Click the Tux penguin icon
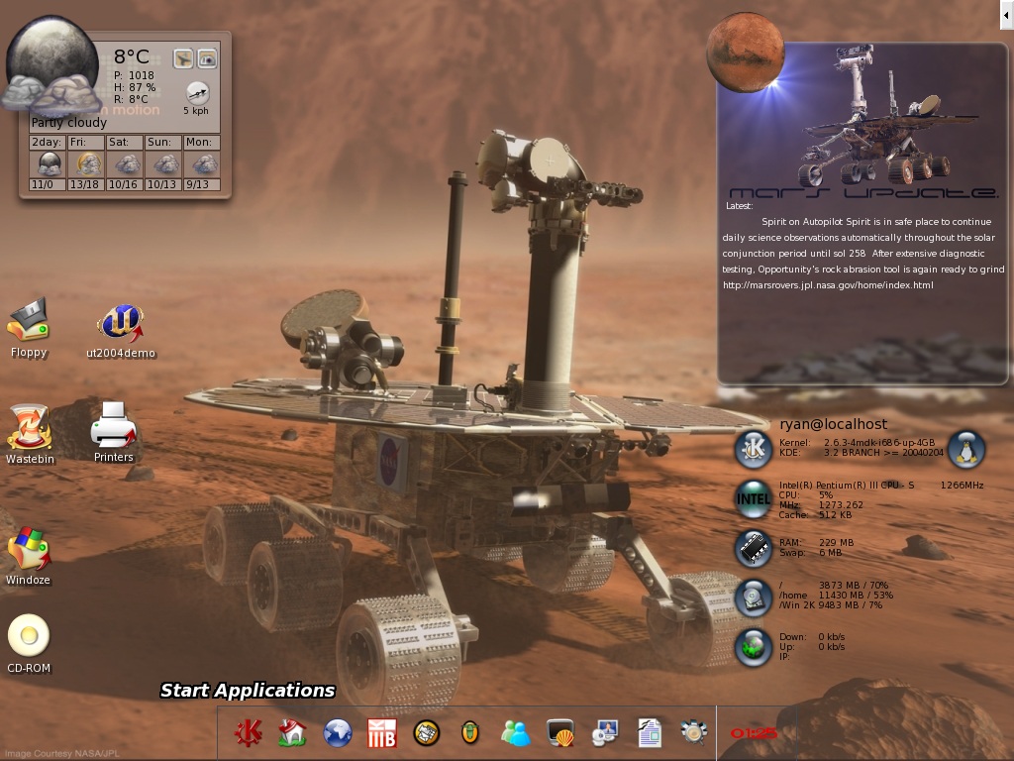Screen dimensions: 1014x761 coord(966,449)
